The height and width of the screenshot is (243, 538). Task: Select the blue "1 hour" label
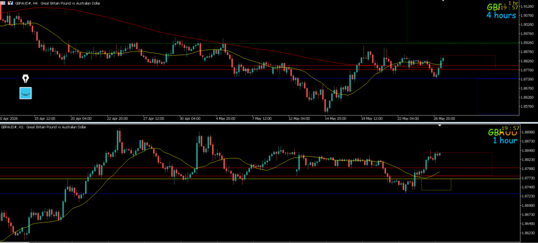[505, 141]
